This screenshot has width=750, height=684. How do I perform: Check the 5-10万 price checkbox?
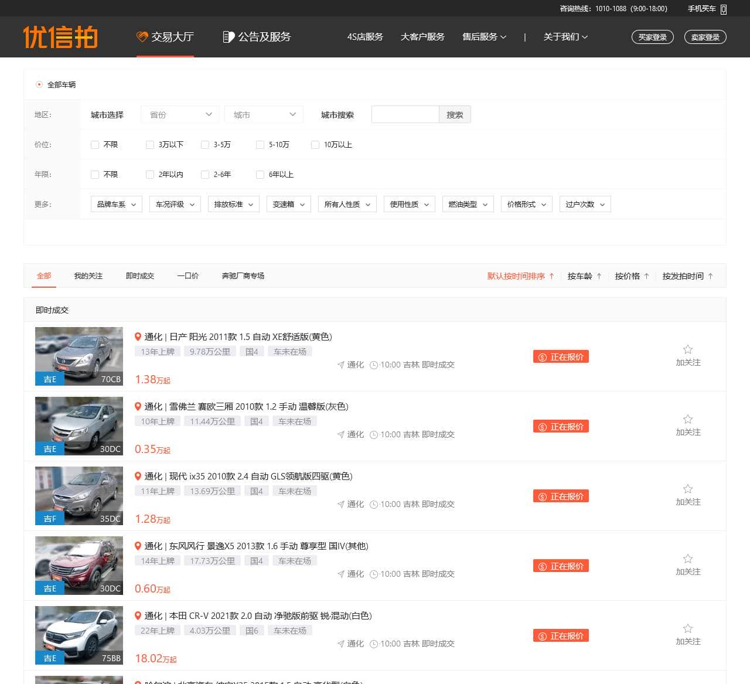point(260,145)
